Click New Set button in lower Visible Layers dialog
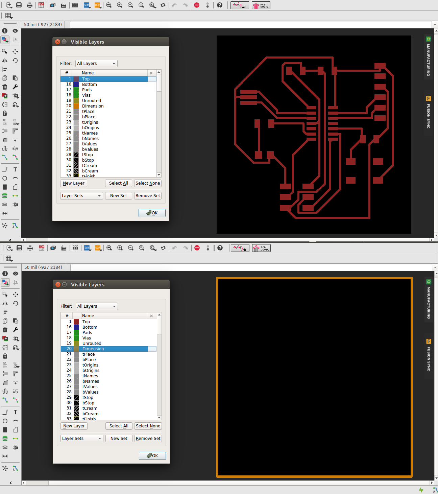 119,439
